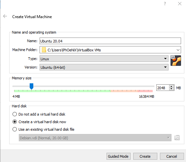Increase memory with the spinner up arrow

click(x=171, y=87)
